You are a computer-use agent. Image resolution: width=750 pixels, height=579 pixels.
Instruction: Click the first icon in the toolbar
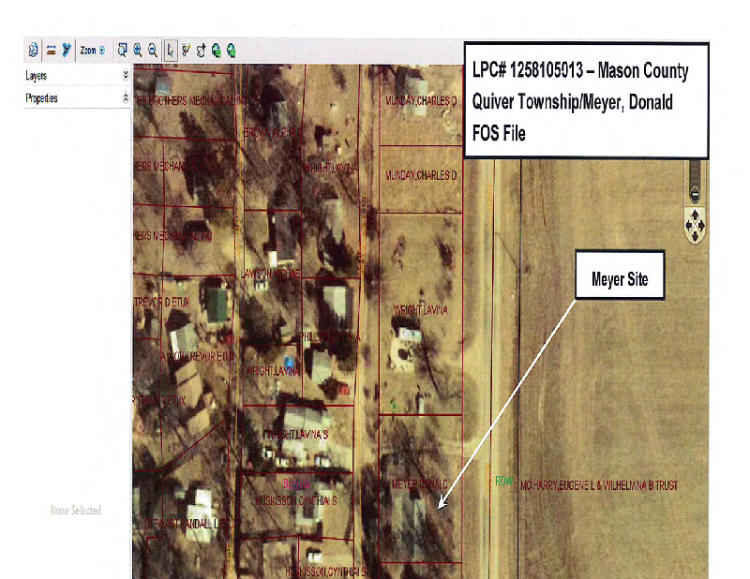(x=33, y=50)
